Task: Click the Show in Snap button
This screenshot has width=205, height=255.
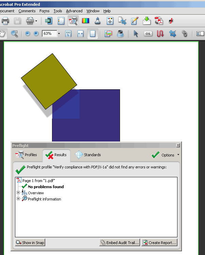Action: pos(30,242)
